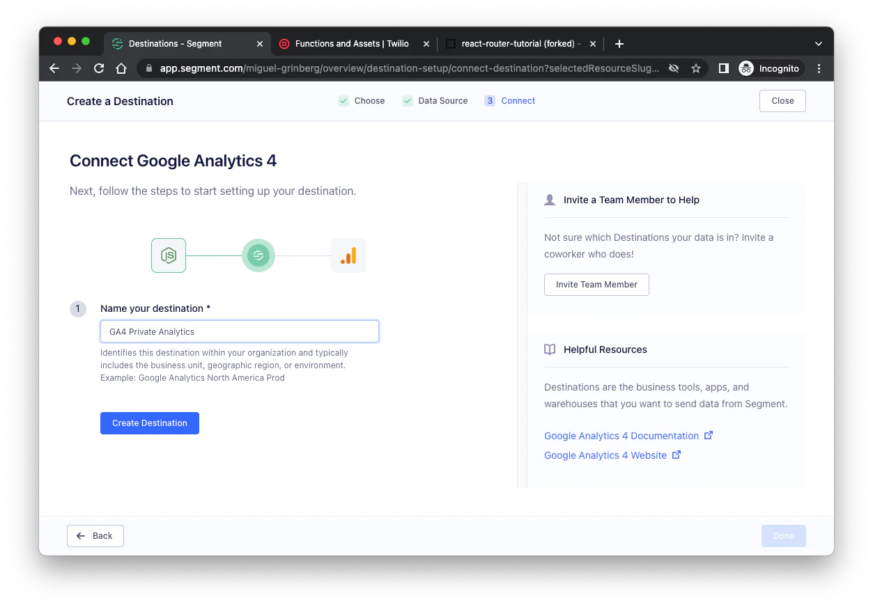This screenshot has width=873, height=607.
Task: Click the Segment logo in the connection diagram
Action: coord(258,255)
